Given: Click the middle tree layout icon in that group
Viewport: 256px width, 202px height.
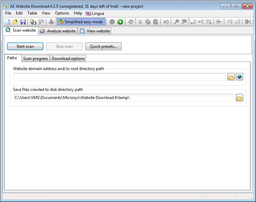Looking at the screenshot, I should coord(201,22).
